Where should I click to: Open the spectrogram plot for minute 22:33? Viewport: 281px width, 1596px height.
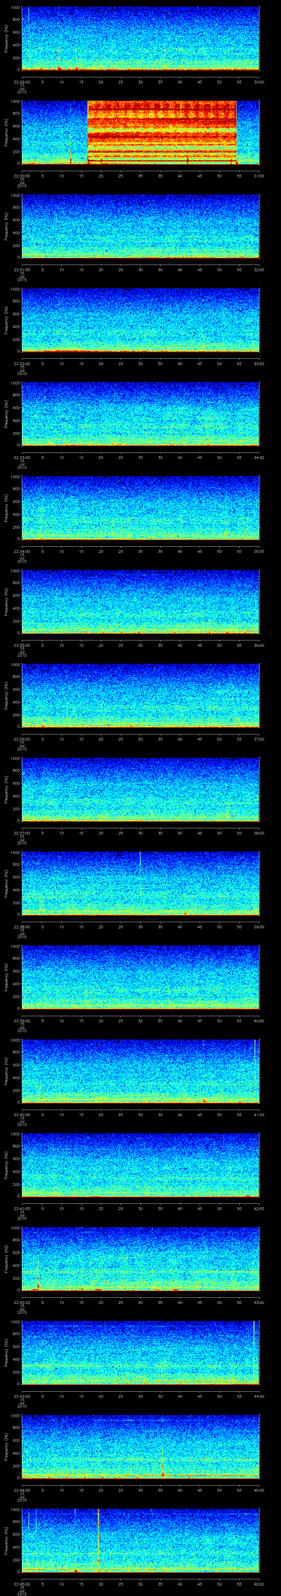click(141, 414)
